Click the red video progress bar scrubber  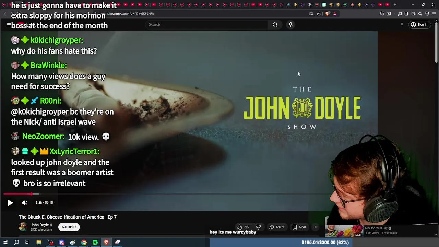tap(32, 194)
